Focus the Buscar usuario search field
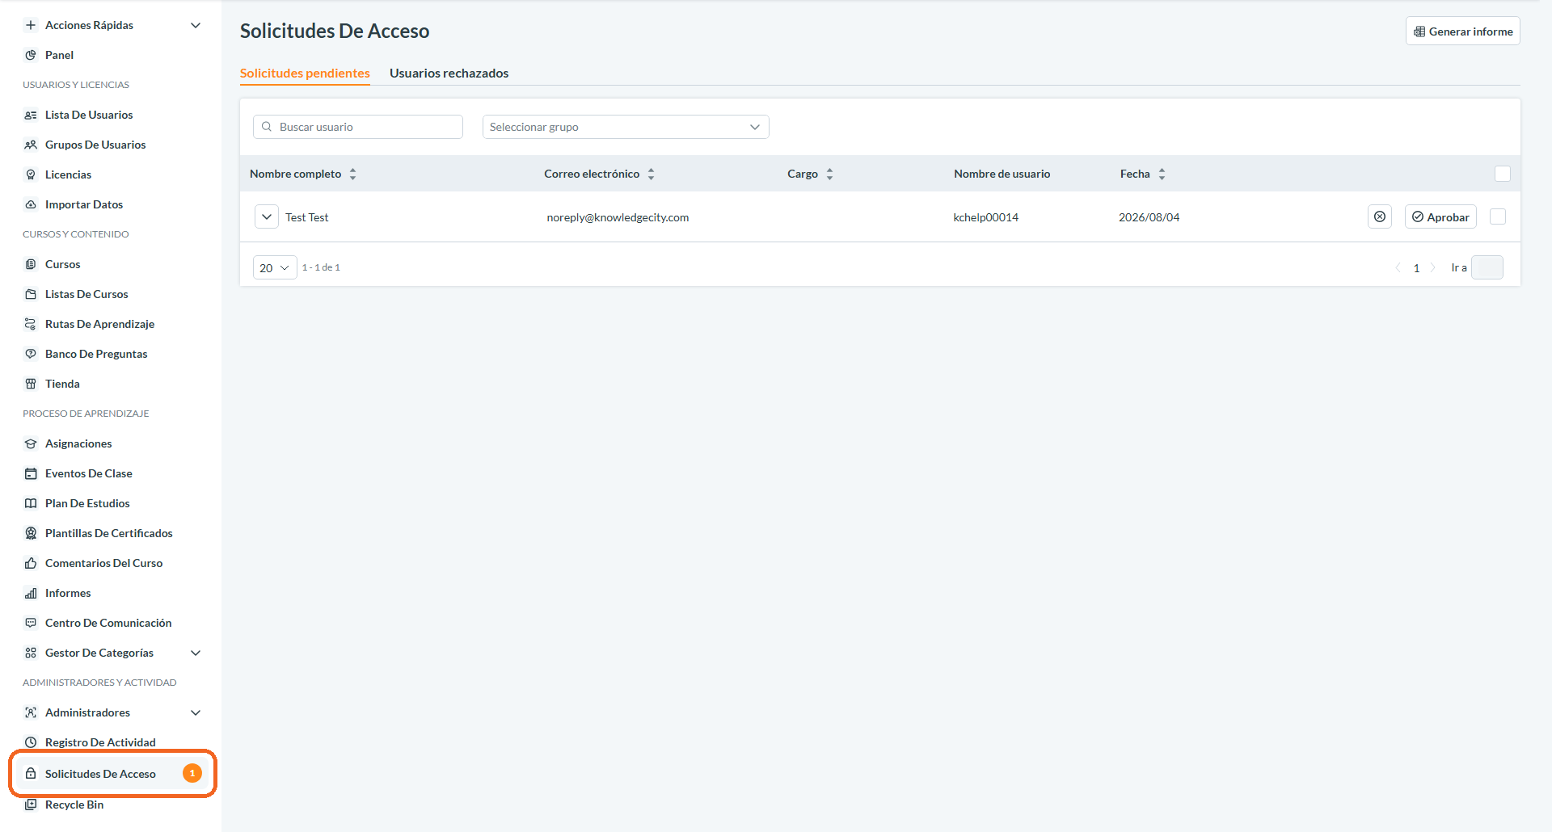This screenshot has height=832, width=1552. coord(358,127)
